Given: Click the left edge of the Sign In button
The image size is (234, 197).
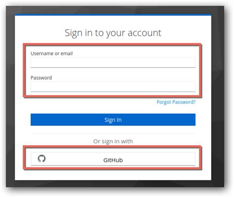Looking at the screenshot, I should click(32, 120).
